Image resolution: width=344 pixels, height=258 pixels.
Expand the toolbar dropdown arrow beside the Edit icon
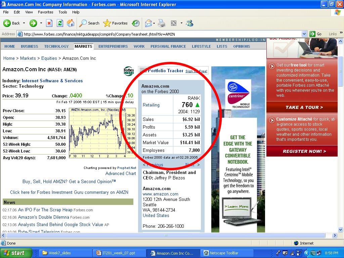(x=181, y=23)
